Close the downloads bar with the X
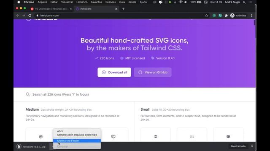Screen dimensions: 270x151 pos(252,146)
